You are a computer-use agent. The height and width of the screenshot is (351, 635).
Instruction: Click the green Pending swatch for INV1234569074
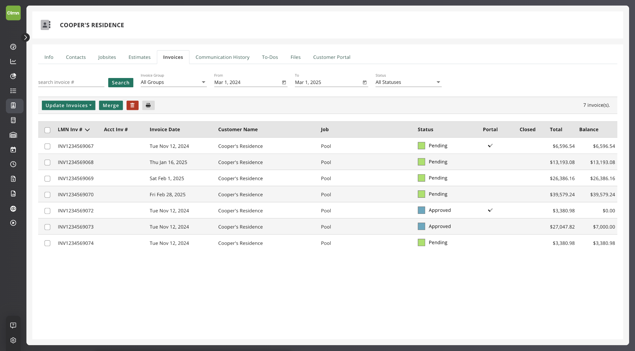point(421,243)
